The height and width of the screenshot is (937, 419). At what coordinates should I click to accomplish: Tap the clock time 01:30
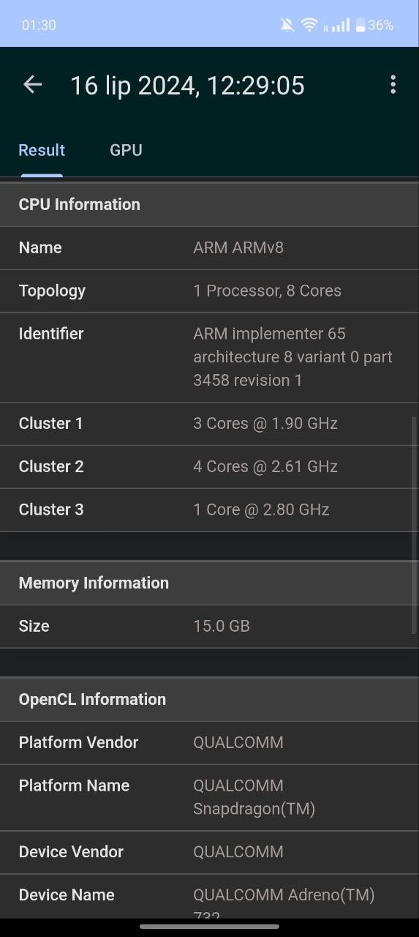pos(39,26)
